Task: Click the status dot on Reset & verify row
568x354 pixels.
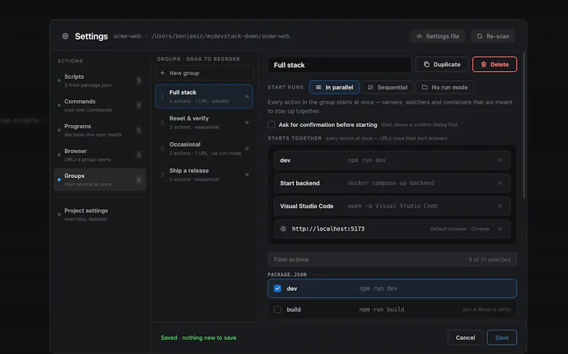Action: pyautogui.click(x=247, y=122)
